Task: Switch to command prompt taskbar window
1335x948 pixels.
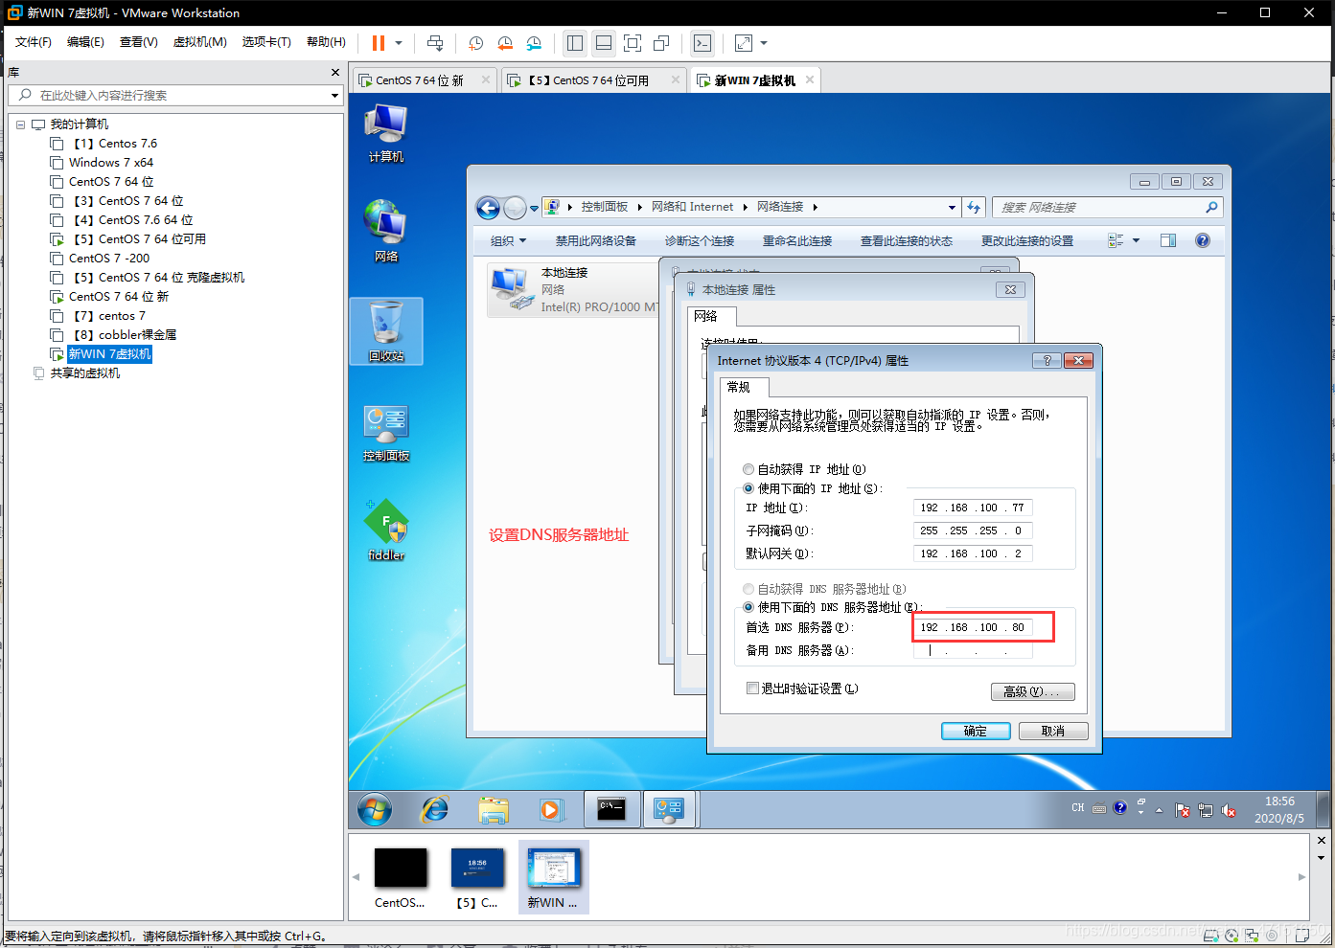Action: [x=611, y=809]
